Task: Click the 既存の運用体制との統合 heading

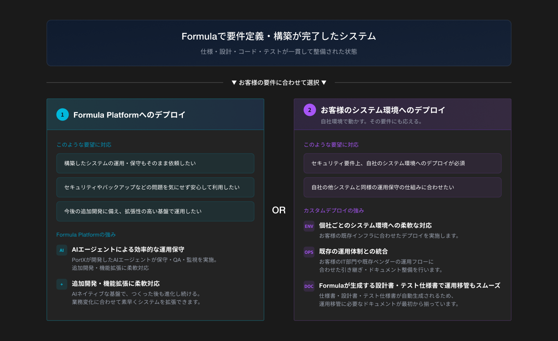Action: pyautogui.click(x=353, y=251)
